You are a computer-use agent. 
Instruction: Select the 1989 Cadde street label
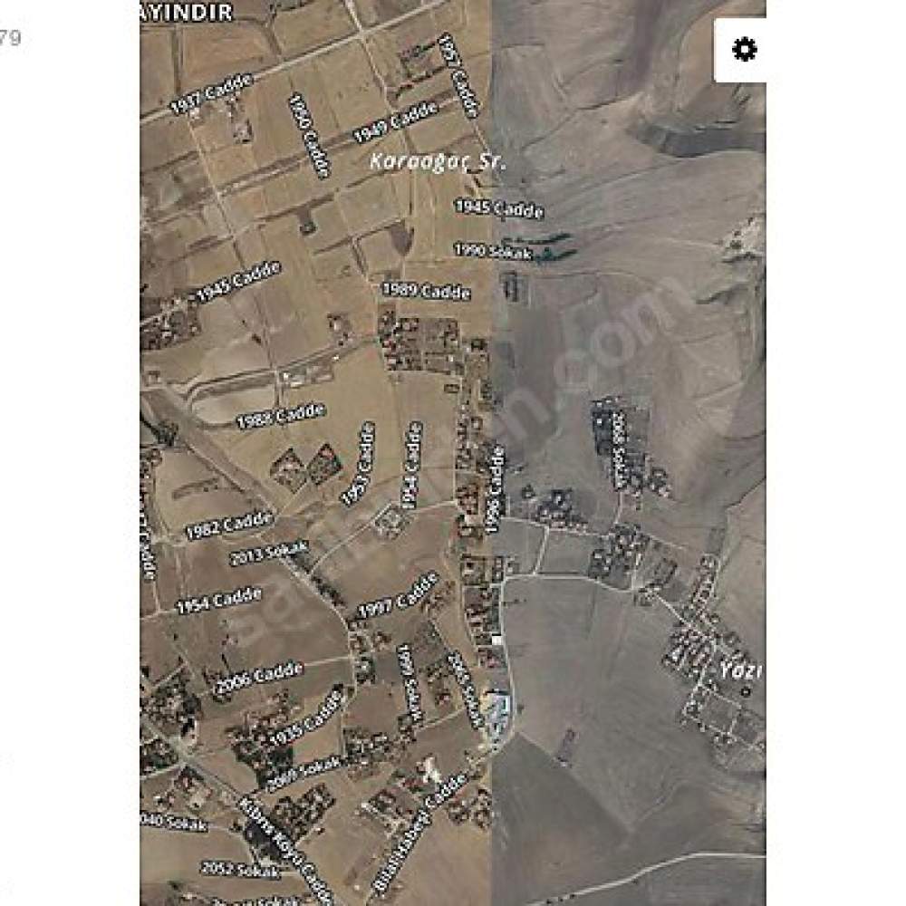427,291
